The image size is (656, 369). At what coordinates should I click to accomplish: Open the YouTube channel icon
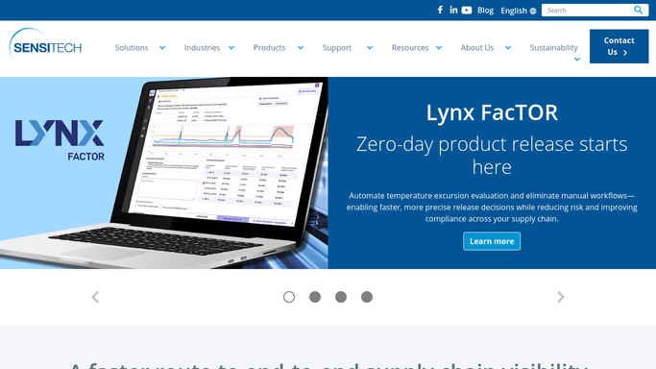click(467, 10)
